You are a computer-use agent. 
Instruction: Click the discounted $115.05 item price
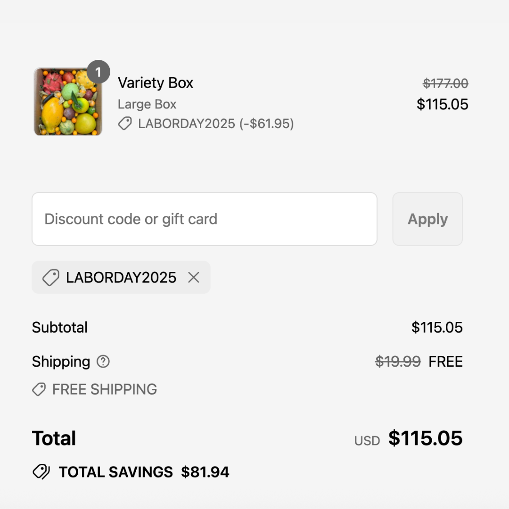443,104
